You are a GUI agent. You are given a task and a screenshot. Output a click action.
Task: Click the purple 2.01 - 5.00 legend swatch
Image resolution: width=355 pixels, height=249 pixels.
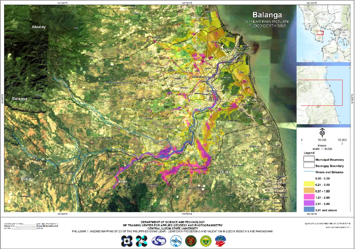[309, 204]
